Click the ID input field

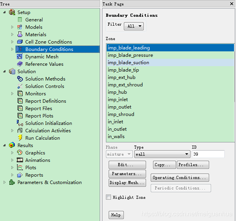pyautogui.click(x=208, y=154)
